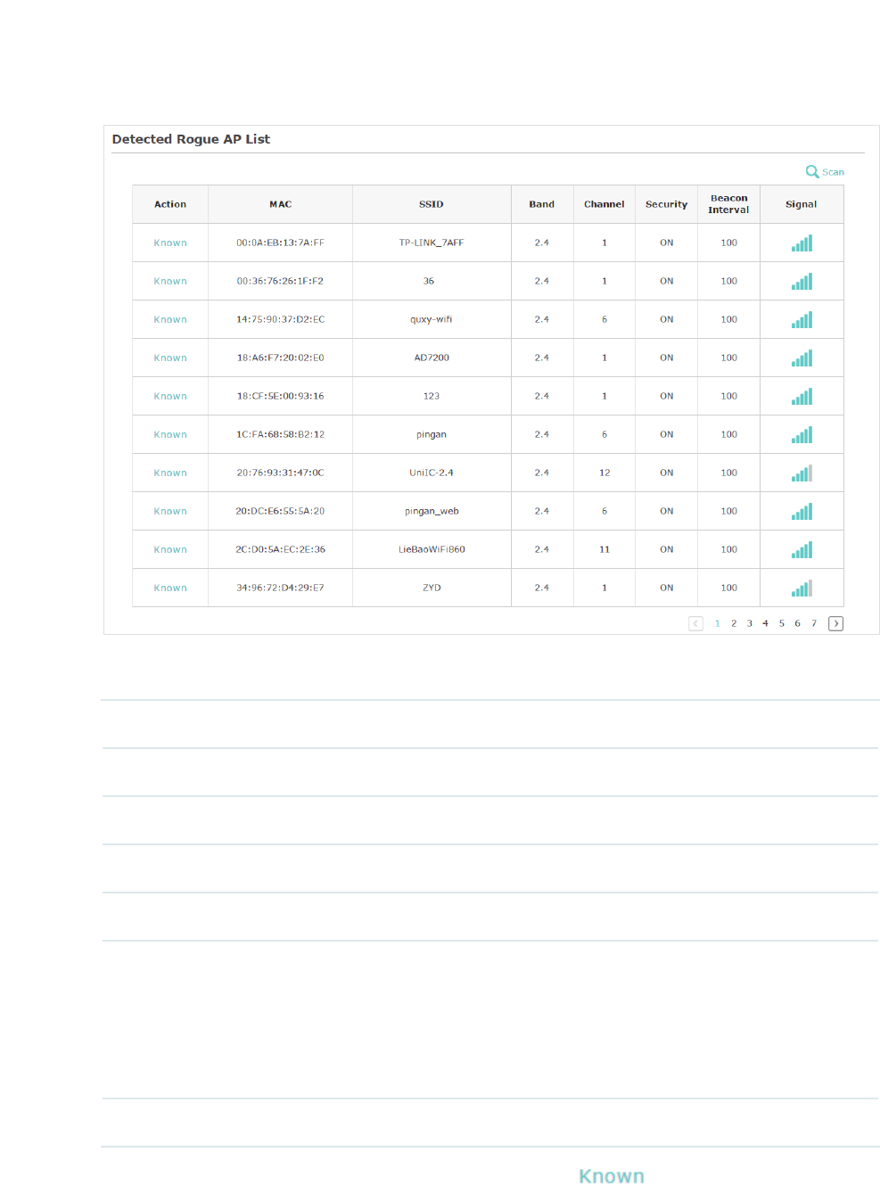
Task: Click signal bars for SSID 36
Action: pos(802,281)
